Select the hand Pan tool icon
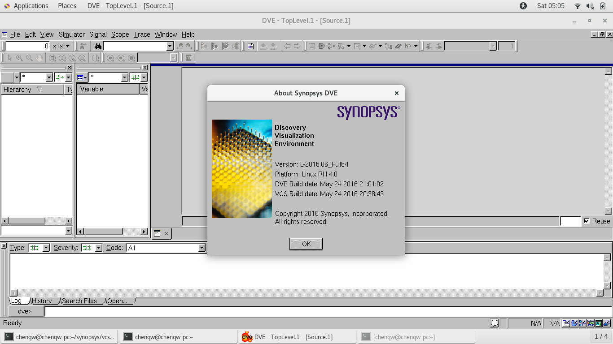 tap(39, 58)
